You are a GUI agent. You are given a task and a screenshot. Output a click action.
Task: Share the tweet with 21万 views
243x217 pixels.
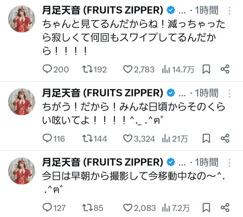225,138
